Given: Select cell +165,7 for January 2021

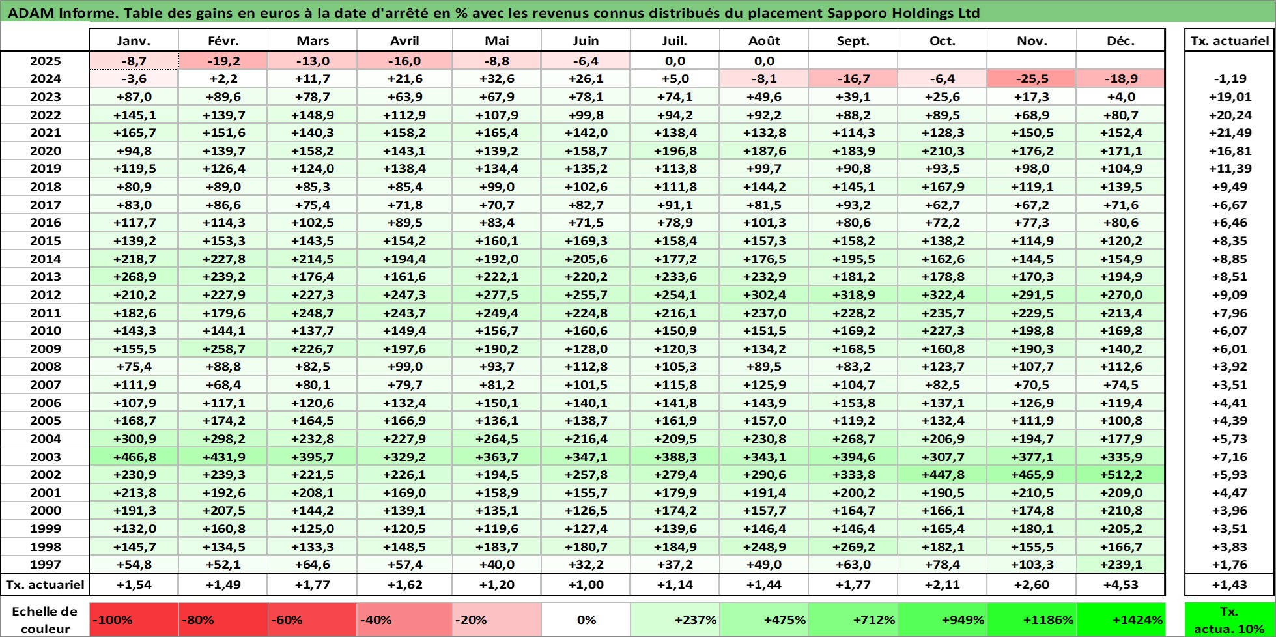Looking at the screenshot, I should 134,133.
